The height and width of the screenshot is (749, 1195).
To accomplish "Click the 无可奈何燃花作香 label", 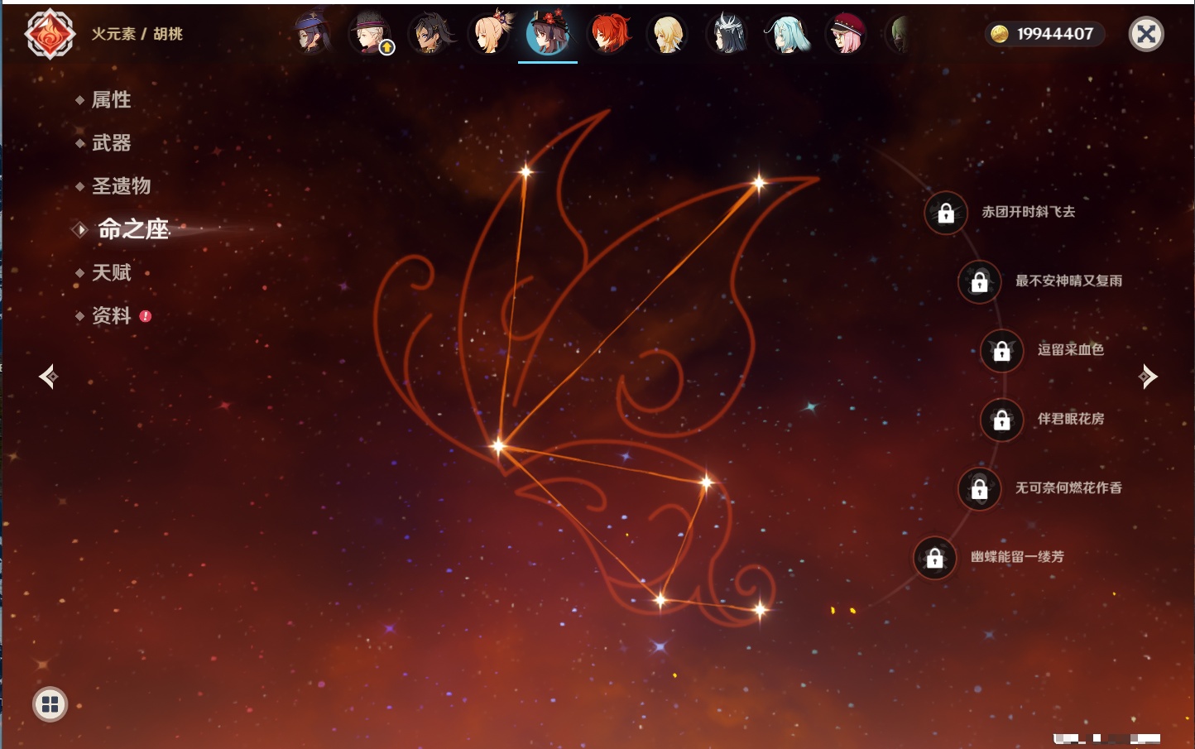I will [x=1069, y=487].
